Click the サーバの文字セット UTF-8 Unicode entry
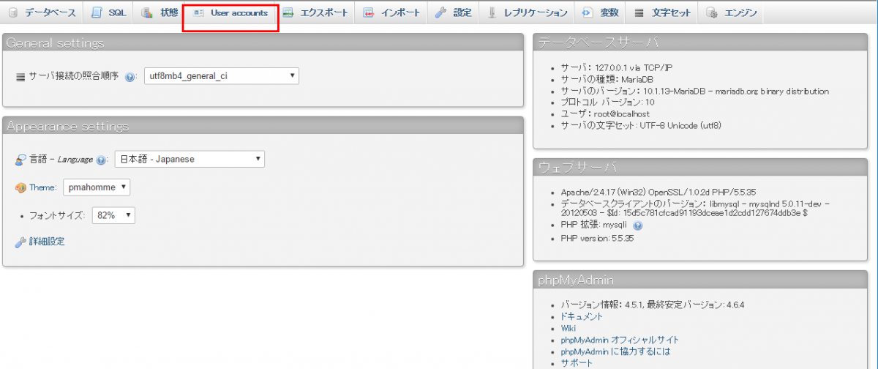The height and width of the screenshot is (369, 878). tap(641, 126)
